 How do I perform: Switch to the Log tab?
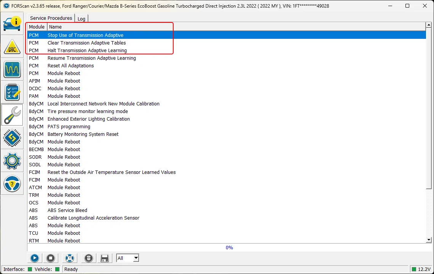point(81,19)
